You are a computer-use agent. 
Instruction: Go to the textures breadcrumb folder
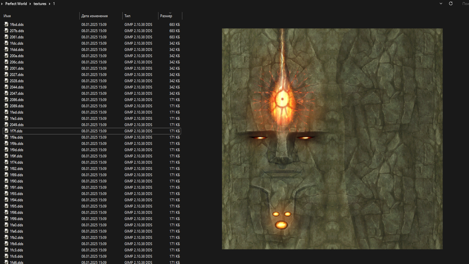(x=40, y=4)
